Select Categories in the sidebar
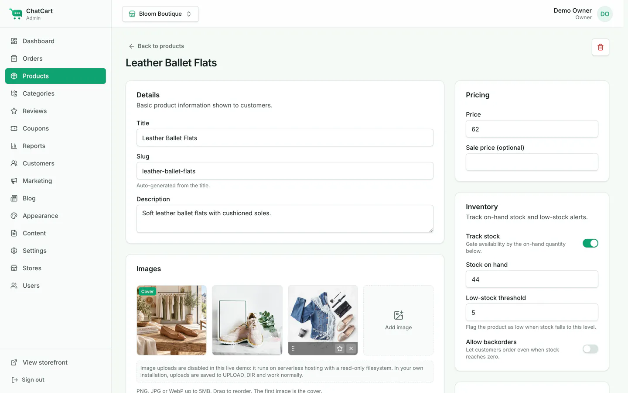 point(55,93)
